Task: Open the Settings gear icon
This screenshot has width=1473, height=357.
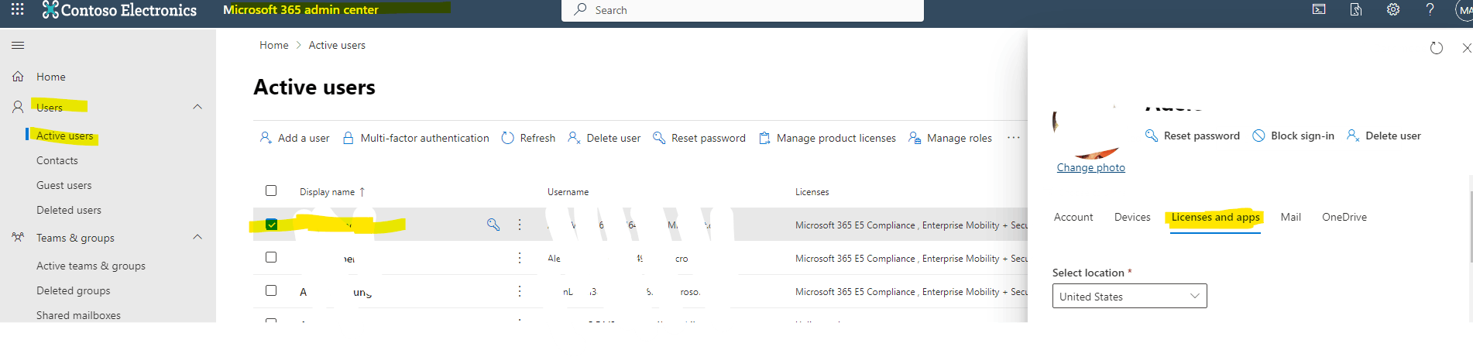Action: [1392, 9]
